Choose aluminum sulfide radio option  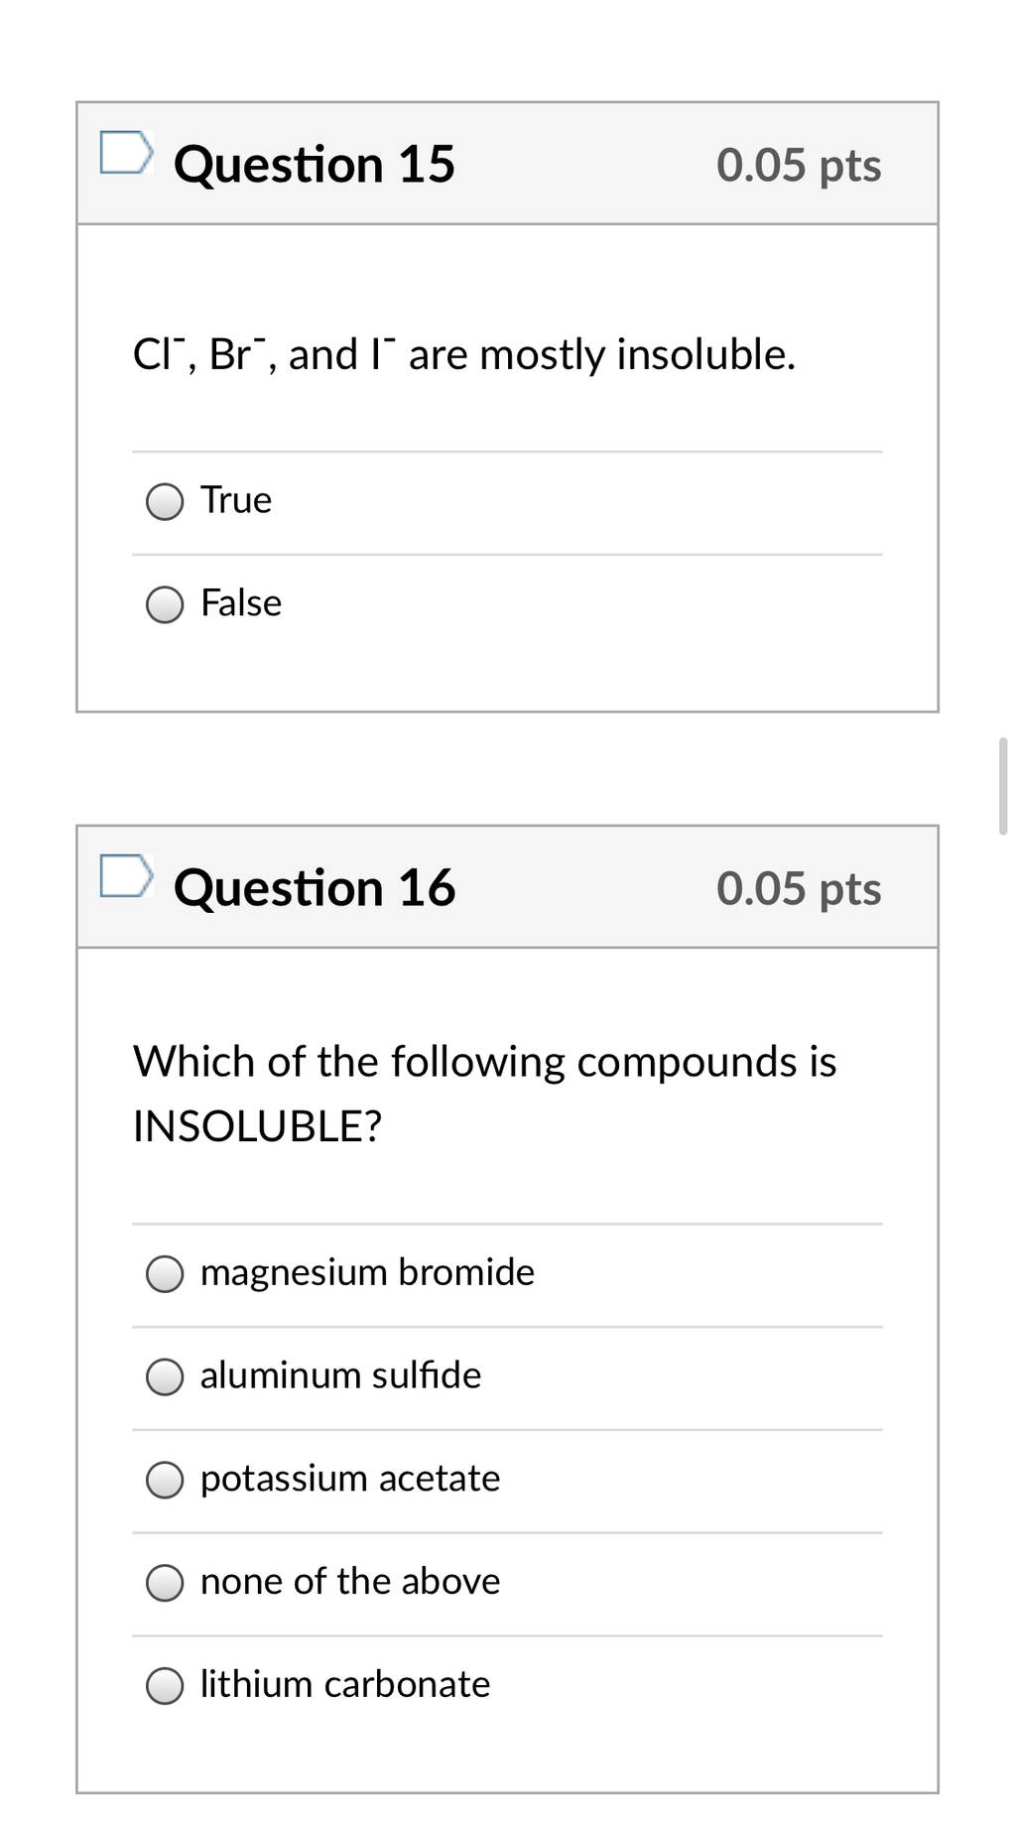(165, 1376)
